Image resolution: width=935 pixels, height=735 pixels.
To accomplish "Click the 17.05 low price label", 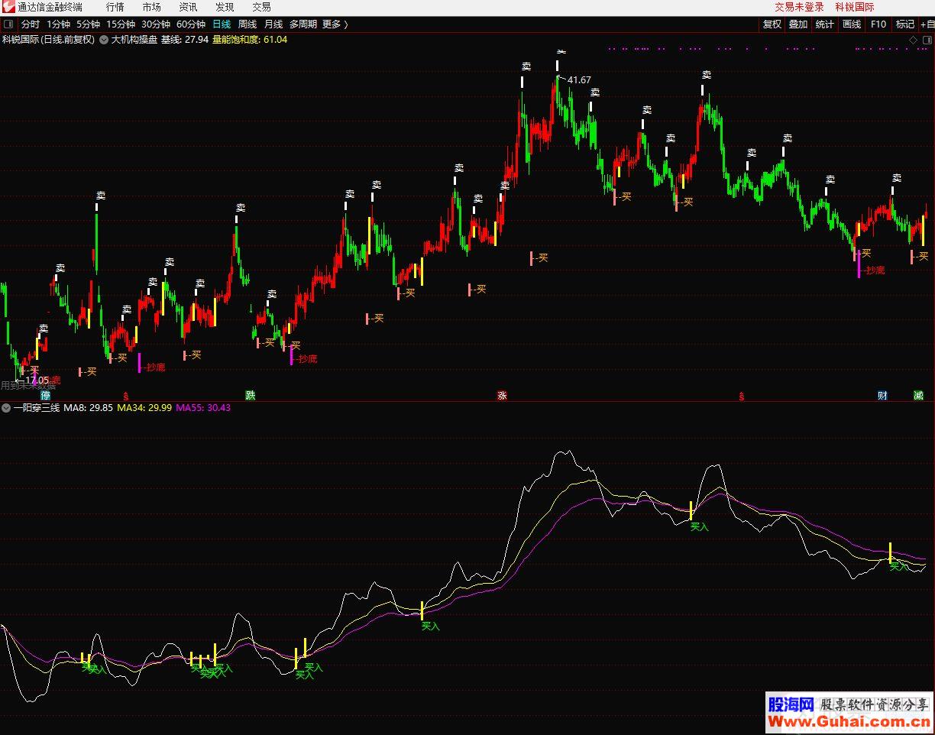I will [37, 380].
